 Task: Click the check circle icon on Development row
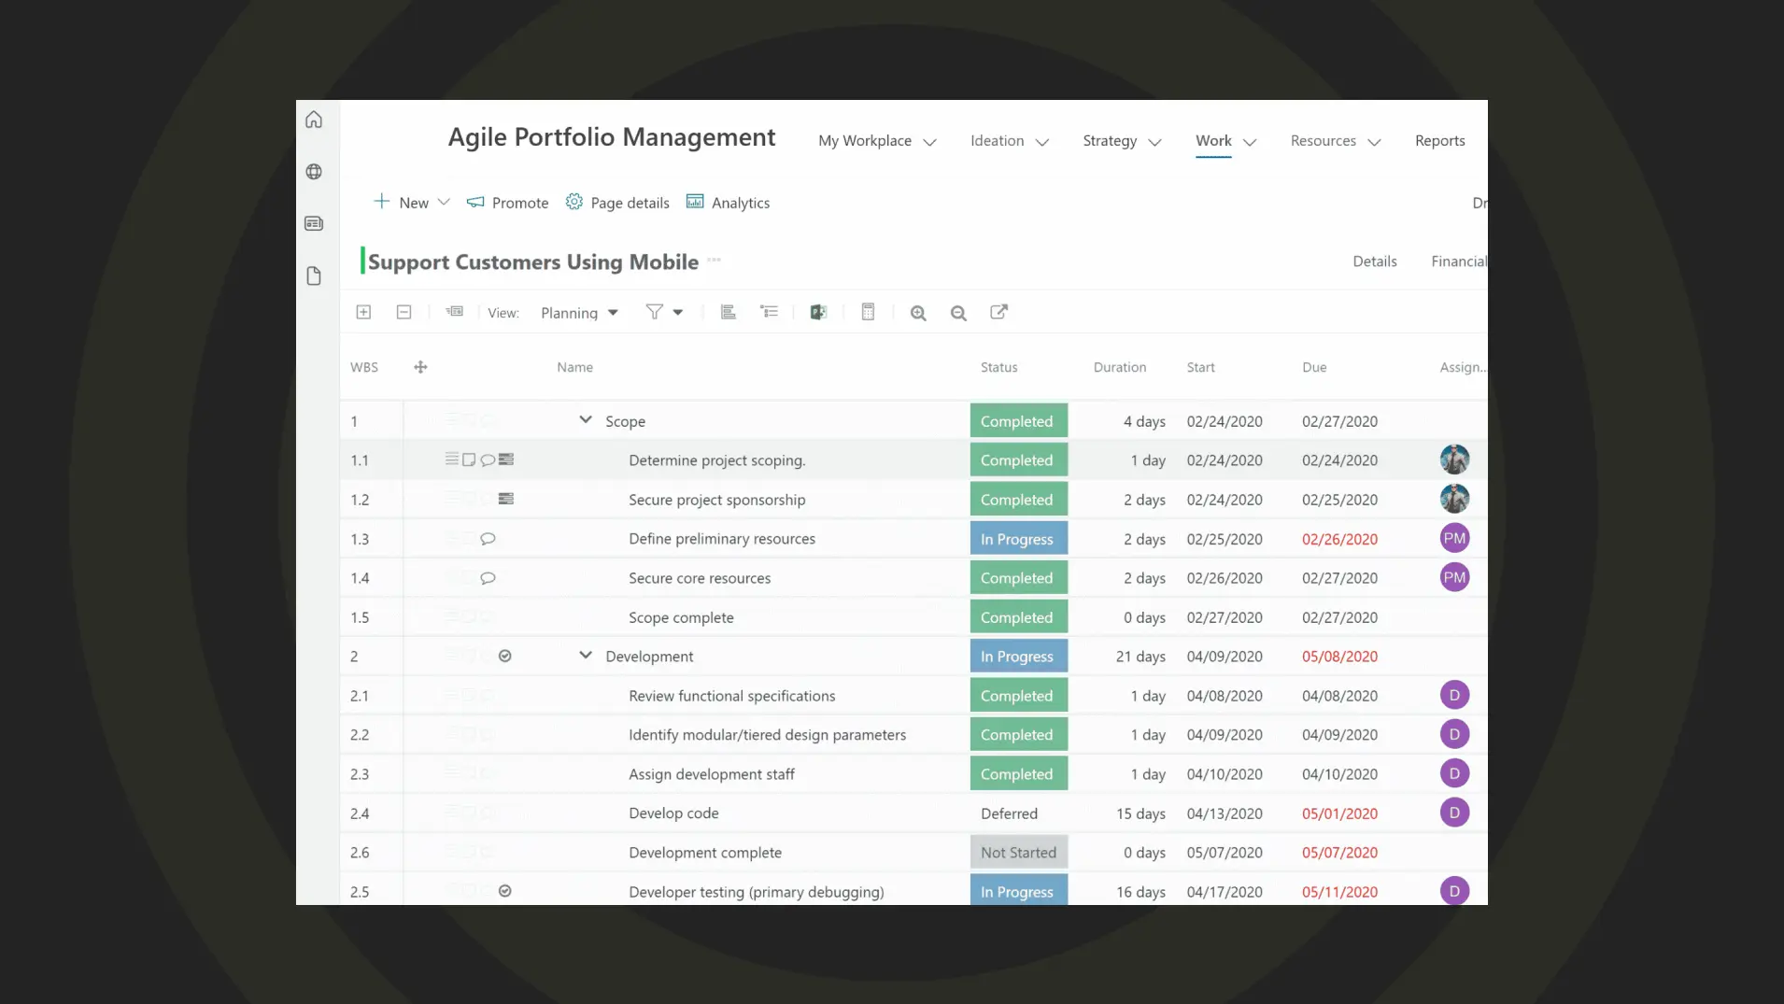[x=504, y=657]
